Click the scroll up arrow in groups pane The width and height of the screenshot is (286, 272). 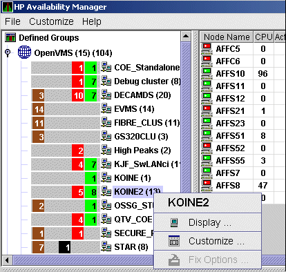click(x=186, y=37)
